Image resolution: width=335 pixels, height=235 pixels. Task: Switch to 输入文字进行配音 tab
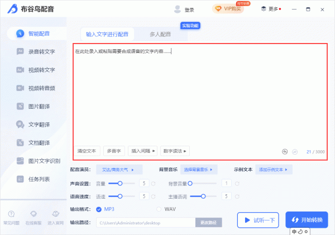(x=107, y=34)
